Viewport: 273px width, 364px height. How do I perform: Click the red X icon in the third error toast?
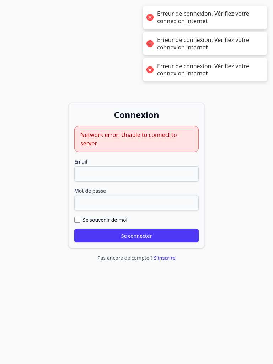coord(150,70)
